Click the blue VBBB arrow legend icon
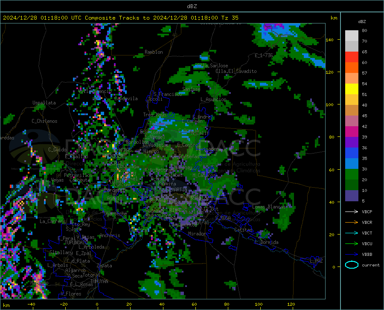Screen dimensions: 384x310 point(352,254)
